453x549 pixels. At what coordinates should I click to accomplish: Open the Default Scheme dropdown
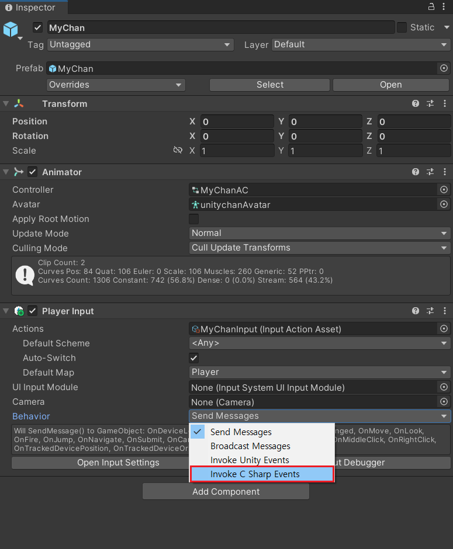click(x=320, y=343)
